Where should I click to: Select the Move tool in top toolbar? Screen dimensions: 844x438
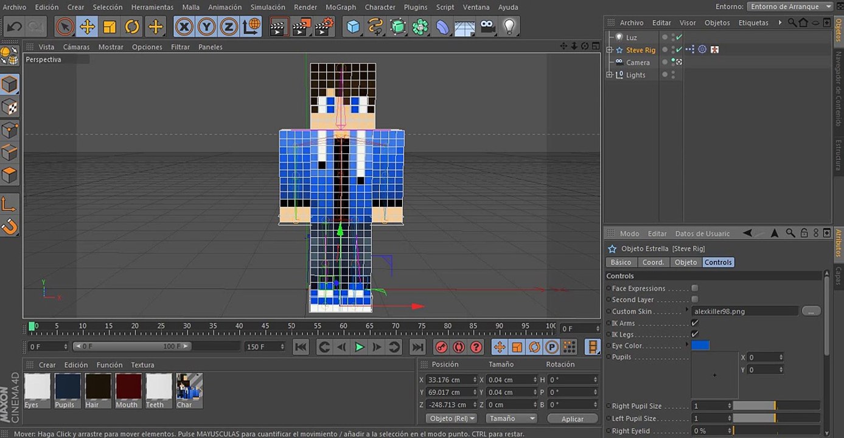click(87, 27)
